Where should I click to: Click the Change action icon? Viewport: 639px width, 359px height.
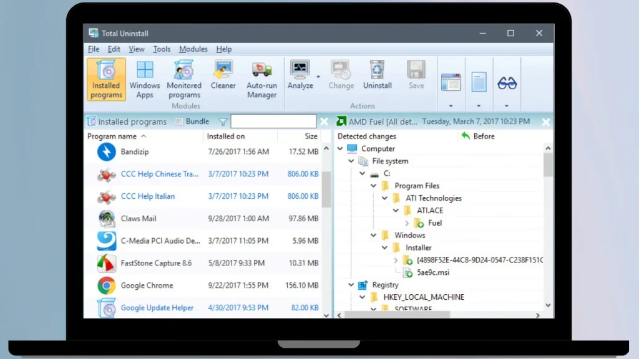[x=341, y=70]
